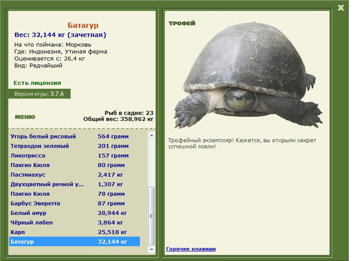This screenshot has height=261, width=357.
Task: Select Тетраодон зеленый entry
Action: point(75,146)
